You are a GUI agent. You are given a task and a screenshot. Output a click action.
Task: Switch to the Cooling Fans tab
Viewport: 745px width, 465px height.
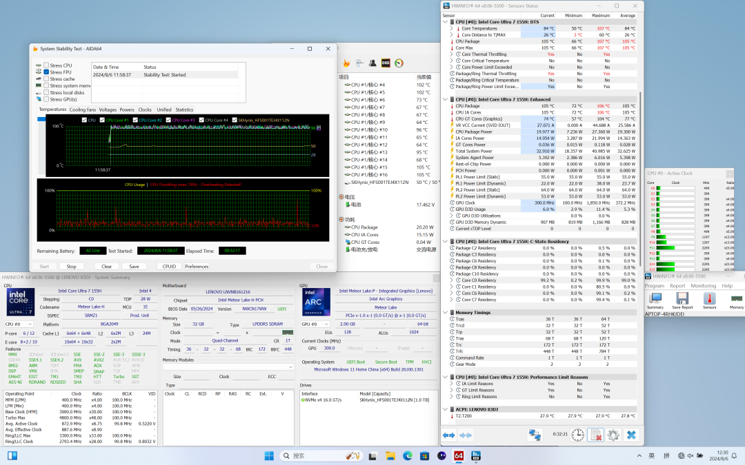[83, 110]
